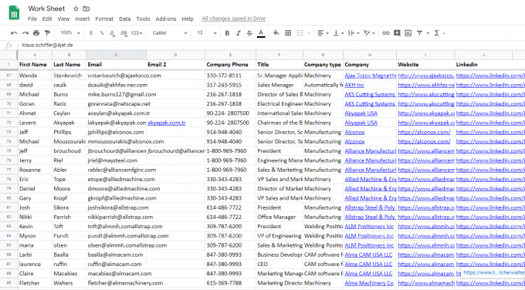
Task: Open akyapak.com.tr link in Levent row
Action: click(167, 123)
